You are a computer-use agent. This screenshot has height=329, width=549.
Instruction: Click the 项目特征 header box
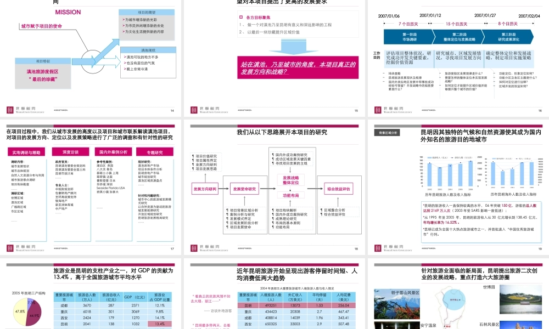click(43, 61)
